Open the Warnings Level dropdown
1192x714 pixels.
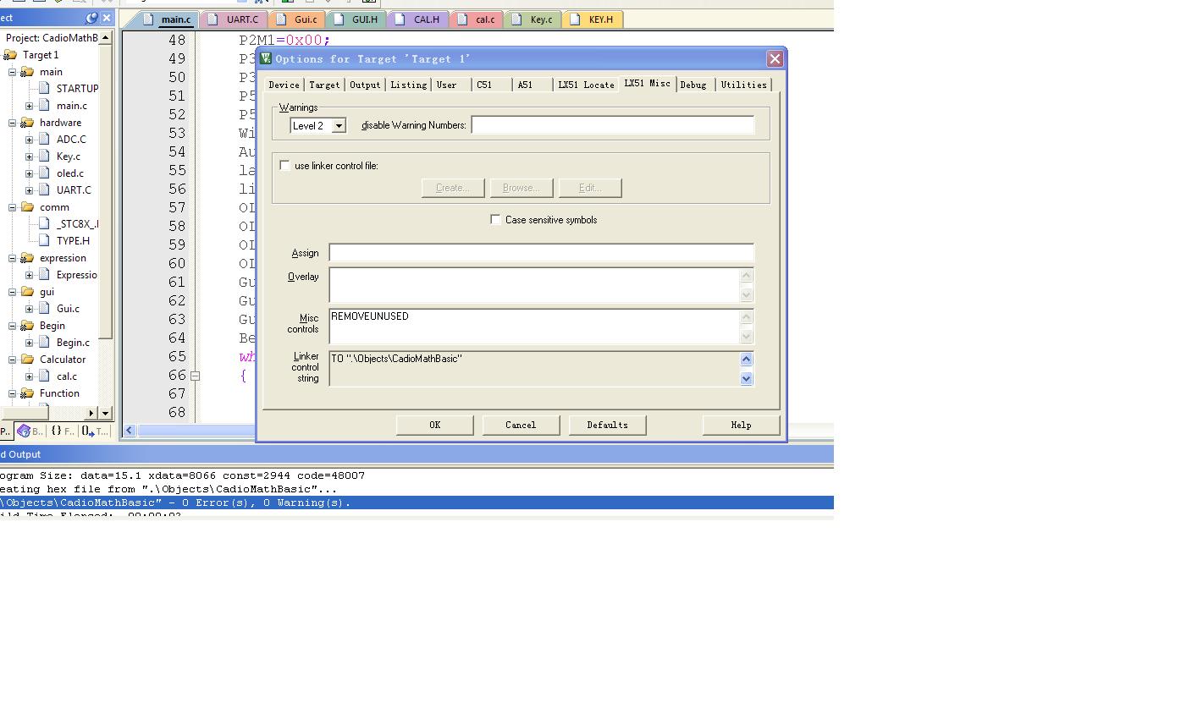point(339,126)
